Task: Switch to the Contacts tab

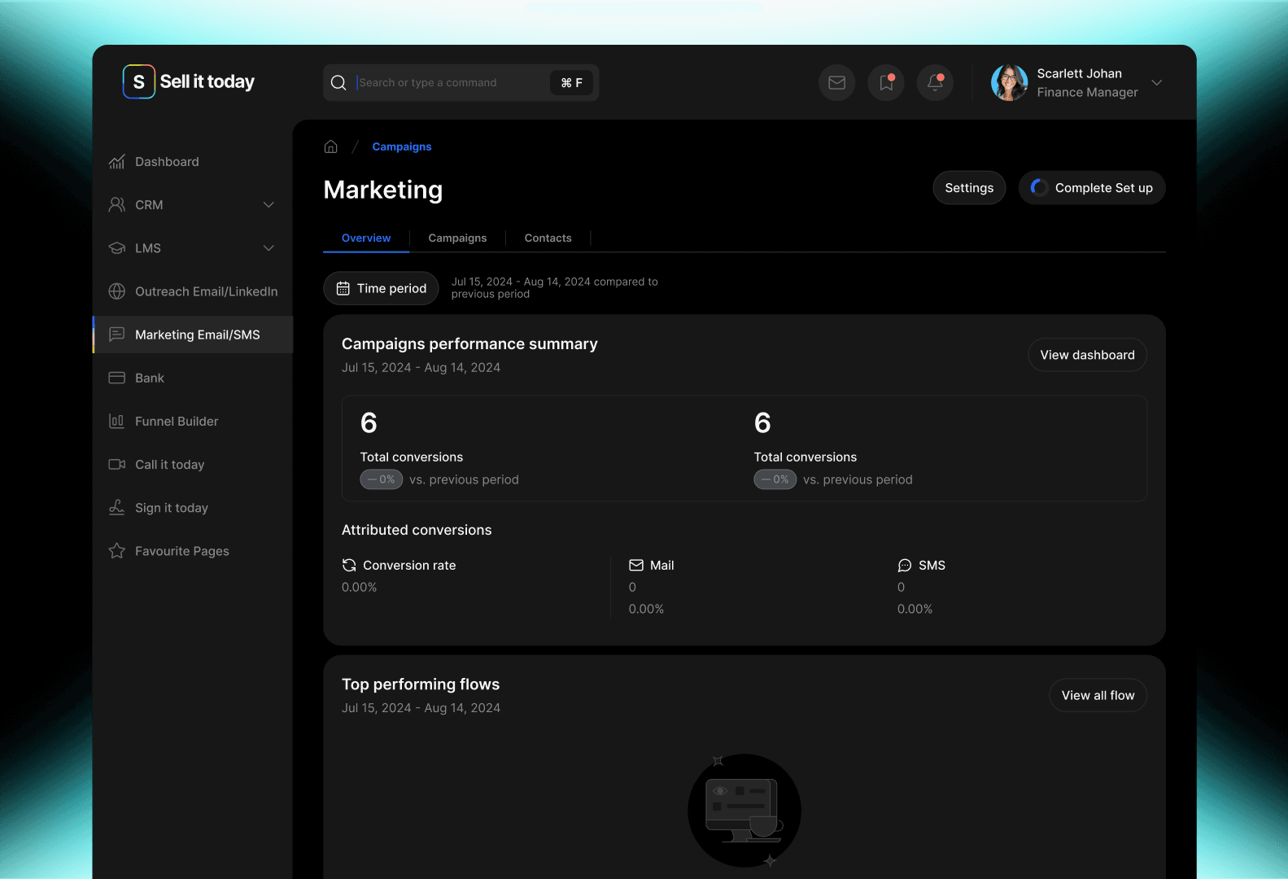Action: [548, 238]
